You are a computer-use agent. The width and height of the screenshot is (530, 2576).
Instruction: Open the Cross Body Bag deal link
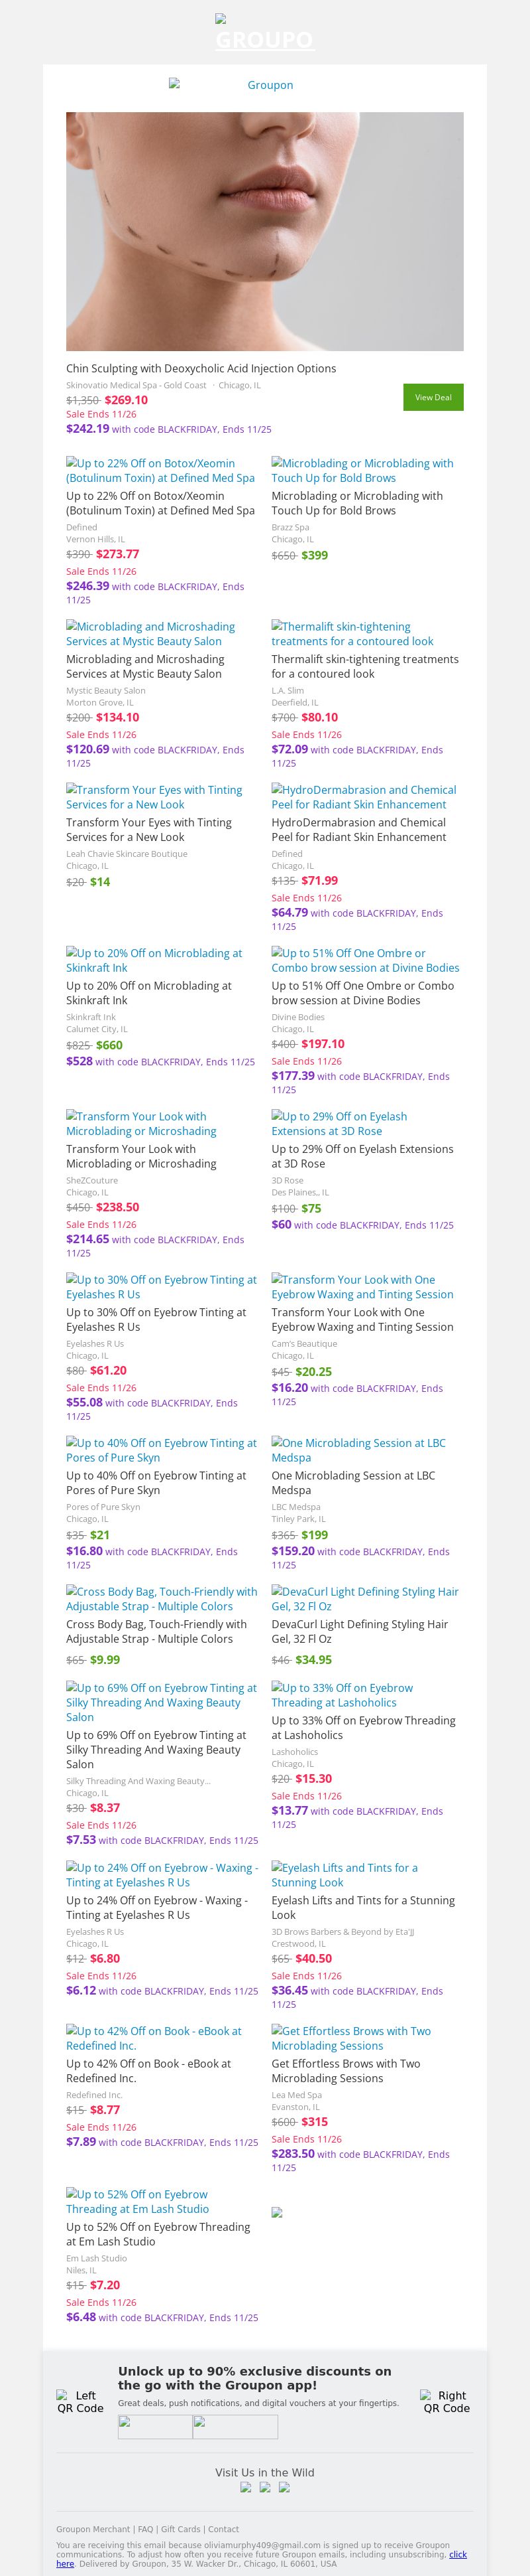pos(161,1598)
